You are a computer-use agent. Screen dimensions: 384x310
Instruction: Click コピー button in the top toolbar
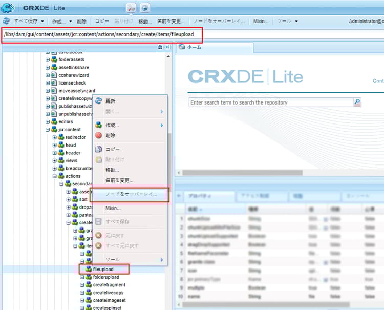tap(102, 22)
